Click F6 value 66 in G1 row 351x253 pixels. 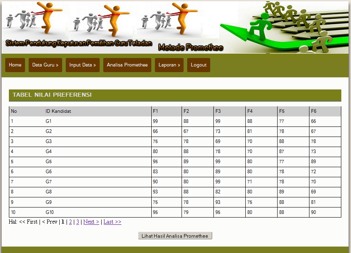(x=325, y=121)
